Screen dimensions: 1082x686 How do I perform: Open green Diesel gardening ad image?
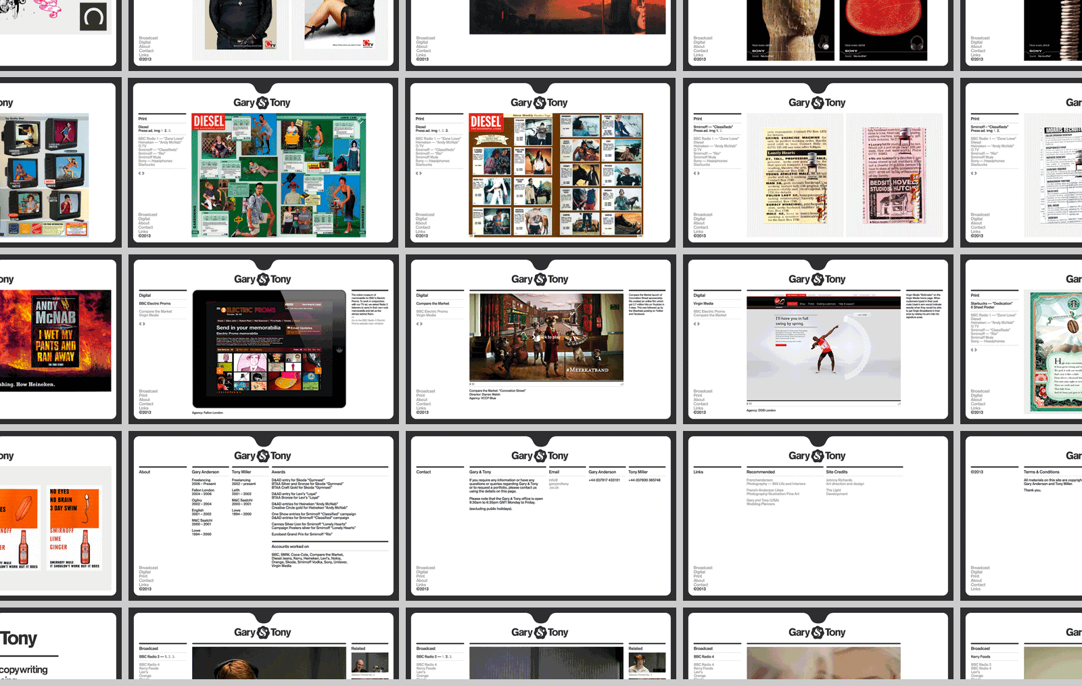click(279, 175)
